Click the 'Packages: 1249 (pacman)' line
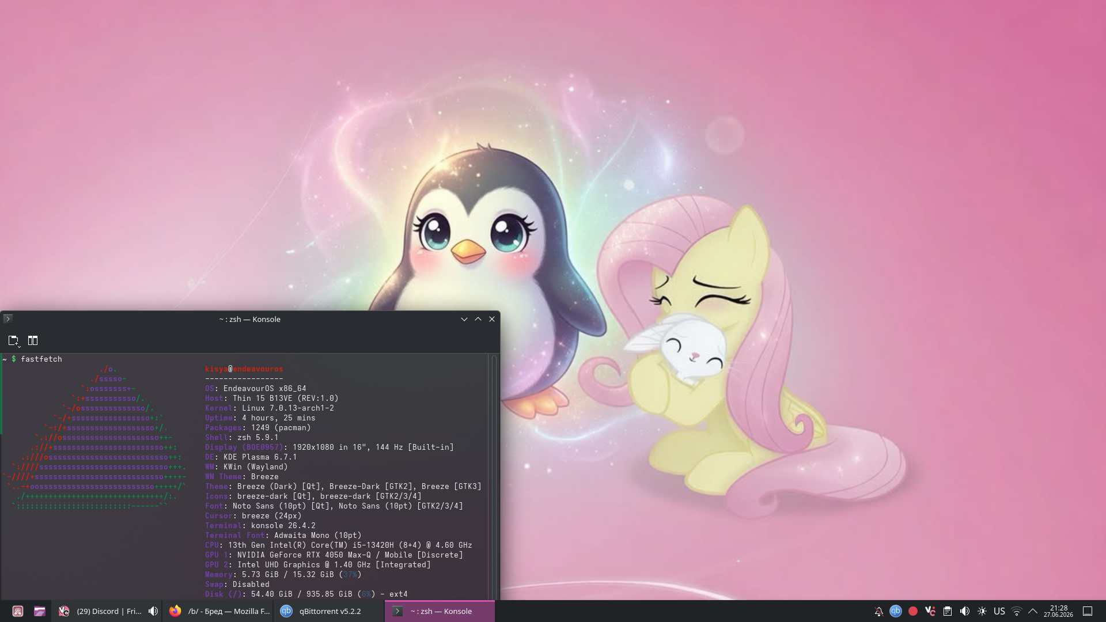 point(258,428)
